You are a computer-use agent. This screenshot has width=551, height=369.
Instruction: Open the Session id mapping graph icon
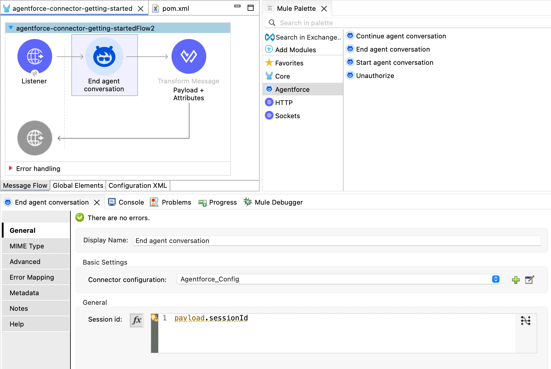click(526, 321)
